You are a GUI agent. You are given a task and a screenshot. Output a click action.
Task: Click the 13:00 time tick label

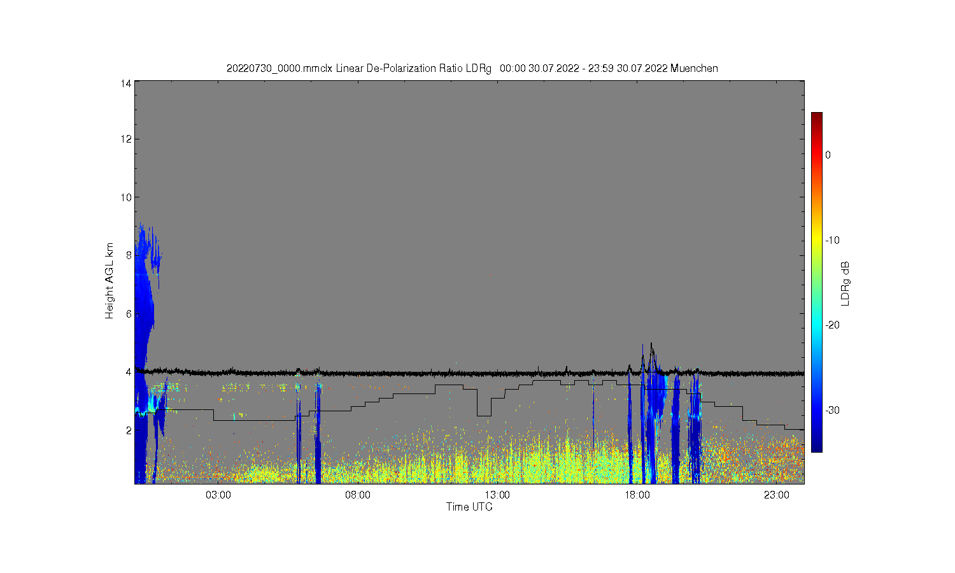497,495
